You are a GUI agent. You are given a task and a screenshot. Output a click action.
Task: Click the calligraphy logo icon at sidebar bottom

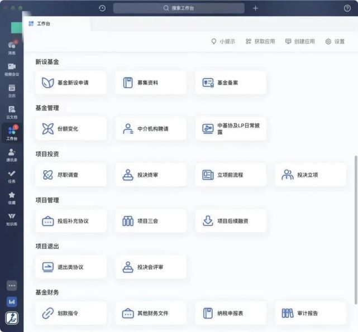click(12, 318)
